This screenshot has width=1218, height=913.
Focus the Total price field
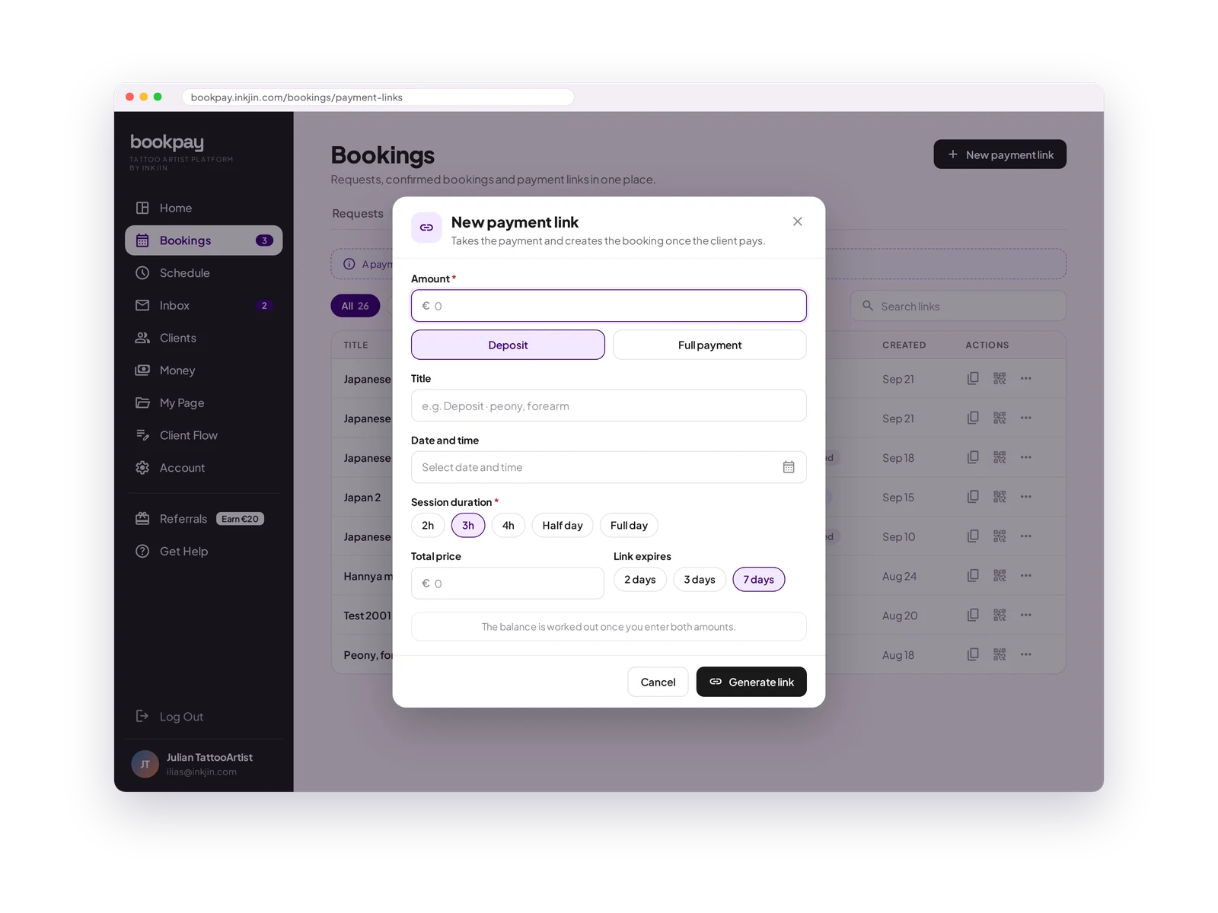[x=508, y=583]
